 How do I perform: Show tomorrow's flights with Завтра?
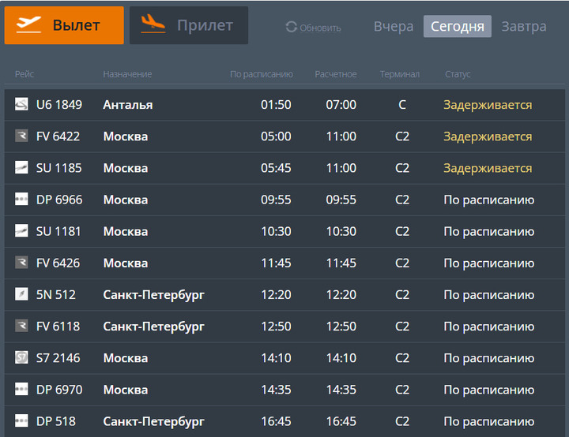(x=524, y=26)
